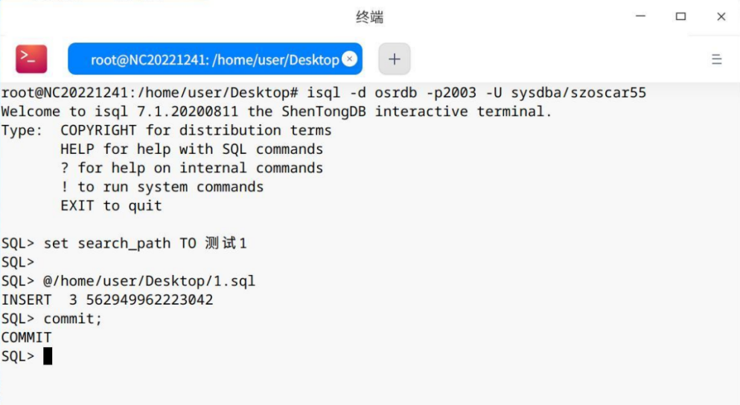Click the cursor at the last SQL> prompt
The image size is (740, 405).
(x=48, y=357)
